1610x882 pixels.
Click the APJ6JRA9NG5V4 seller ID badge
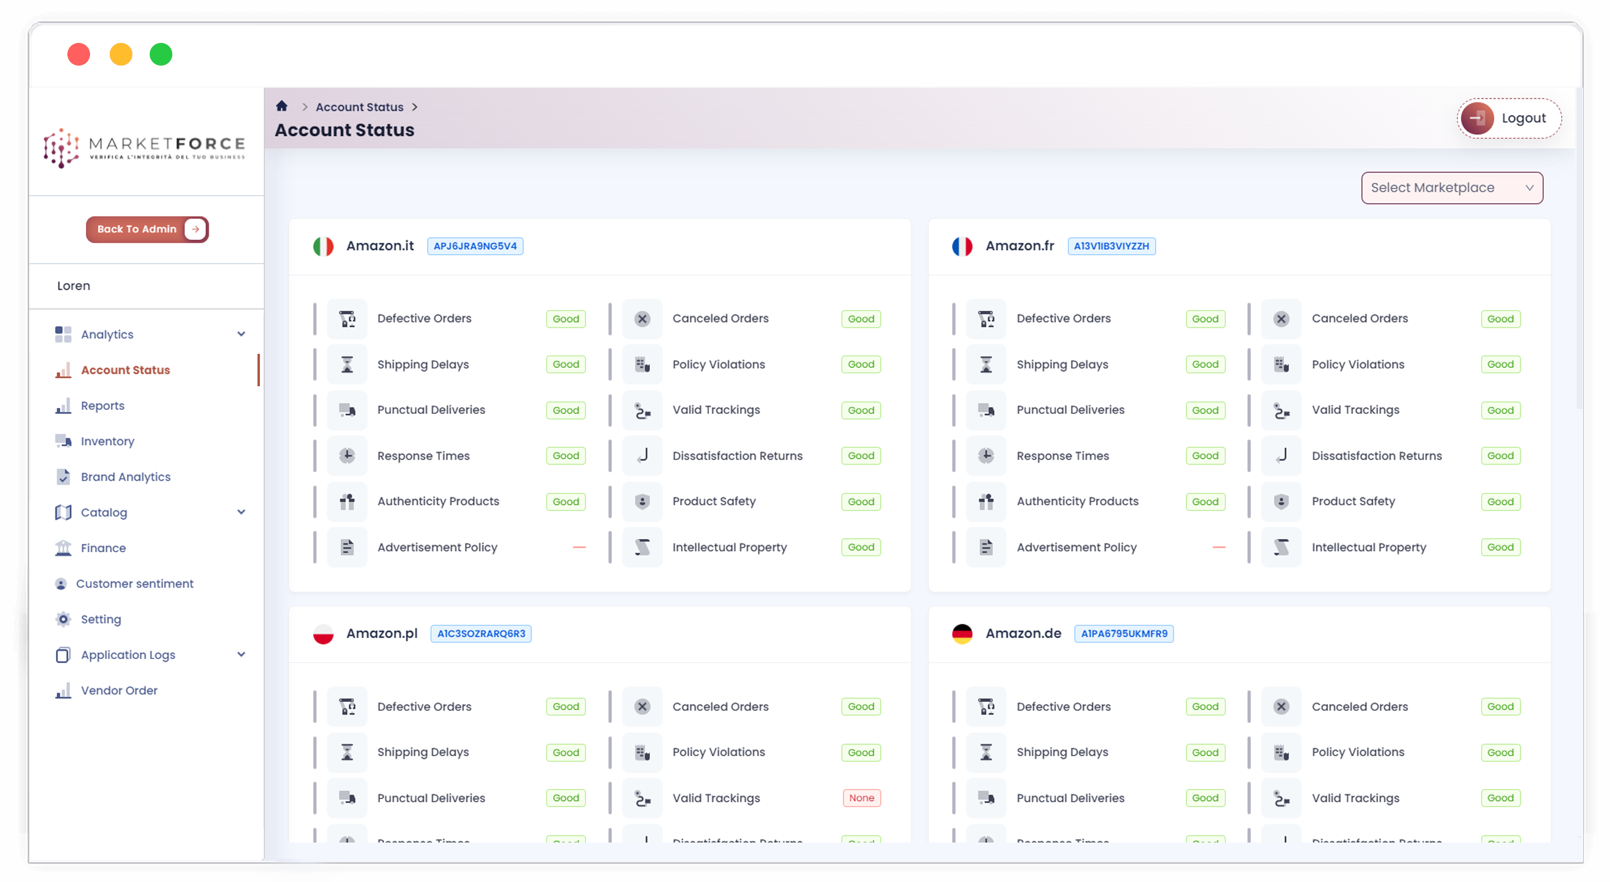coord(475,246)
